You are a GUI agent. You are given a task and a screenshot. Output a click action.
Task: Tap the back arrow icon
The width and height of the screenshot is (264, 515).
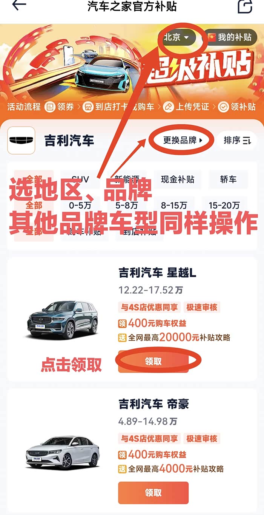click(x=19, y=5)
